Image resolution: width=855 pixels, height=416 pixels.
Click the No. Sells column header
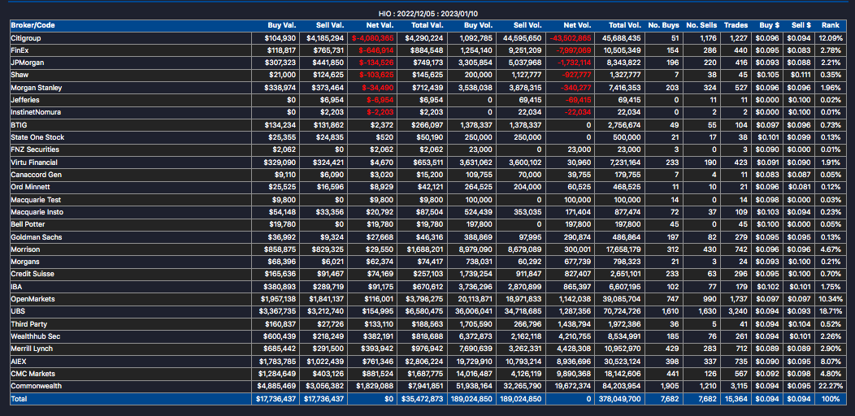coord(701,25)
